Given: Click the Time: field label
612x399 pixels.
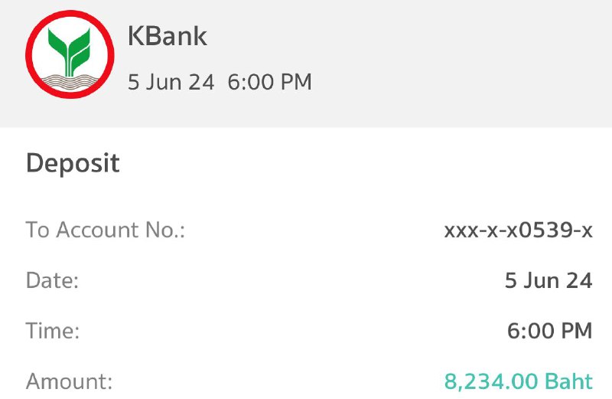Looking at the screenshot, I should (x=53, y=331).
